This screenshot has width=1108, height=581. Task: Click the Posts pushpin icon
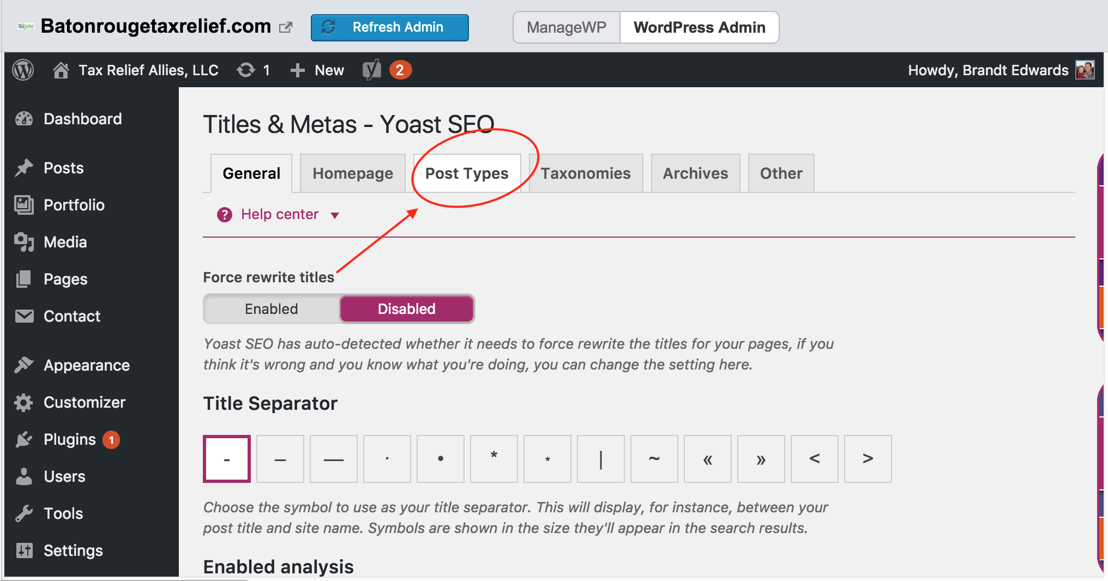coord(24,168)
